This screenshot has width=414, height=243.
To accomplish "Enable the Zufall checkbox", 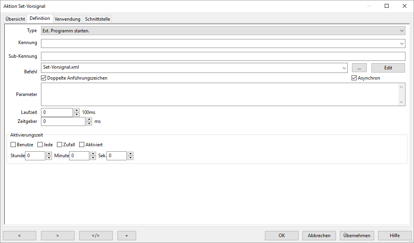I will (x=60, y=145).
